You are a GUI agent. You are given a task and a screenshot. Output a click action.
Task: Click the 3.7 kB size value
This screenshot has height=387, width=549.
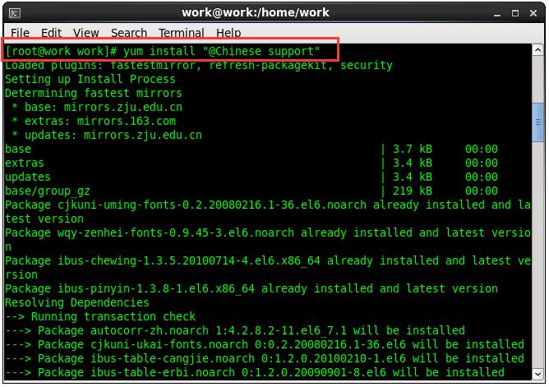click(412, 149)
